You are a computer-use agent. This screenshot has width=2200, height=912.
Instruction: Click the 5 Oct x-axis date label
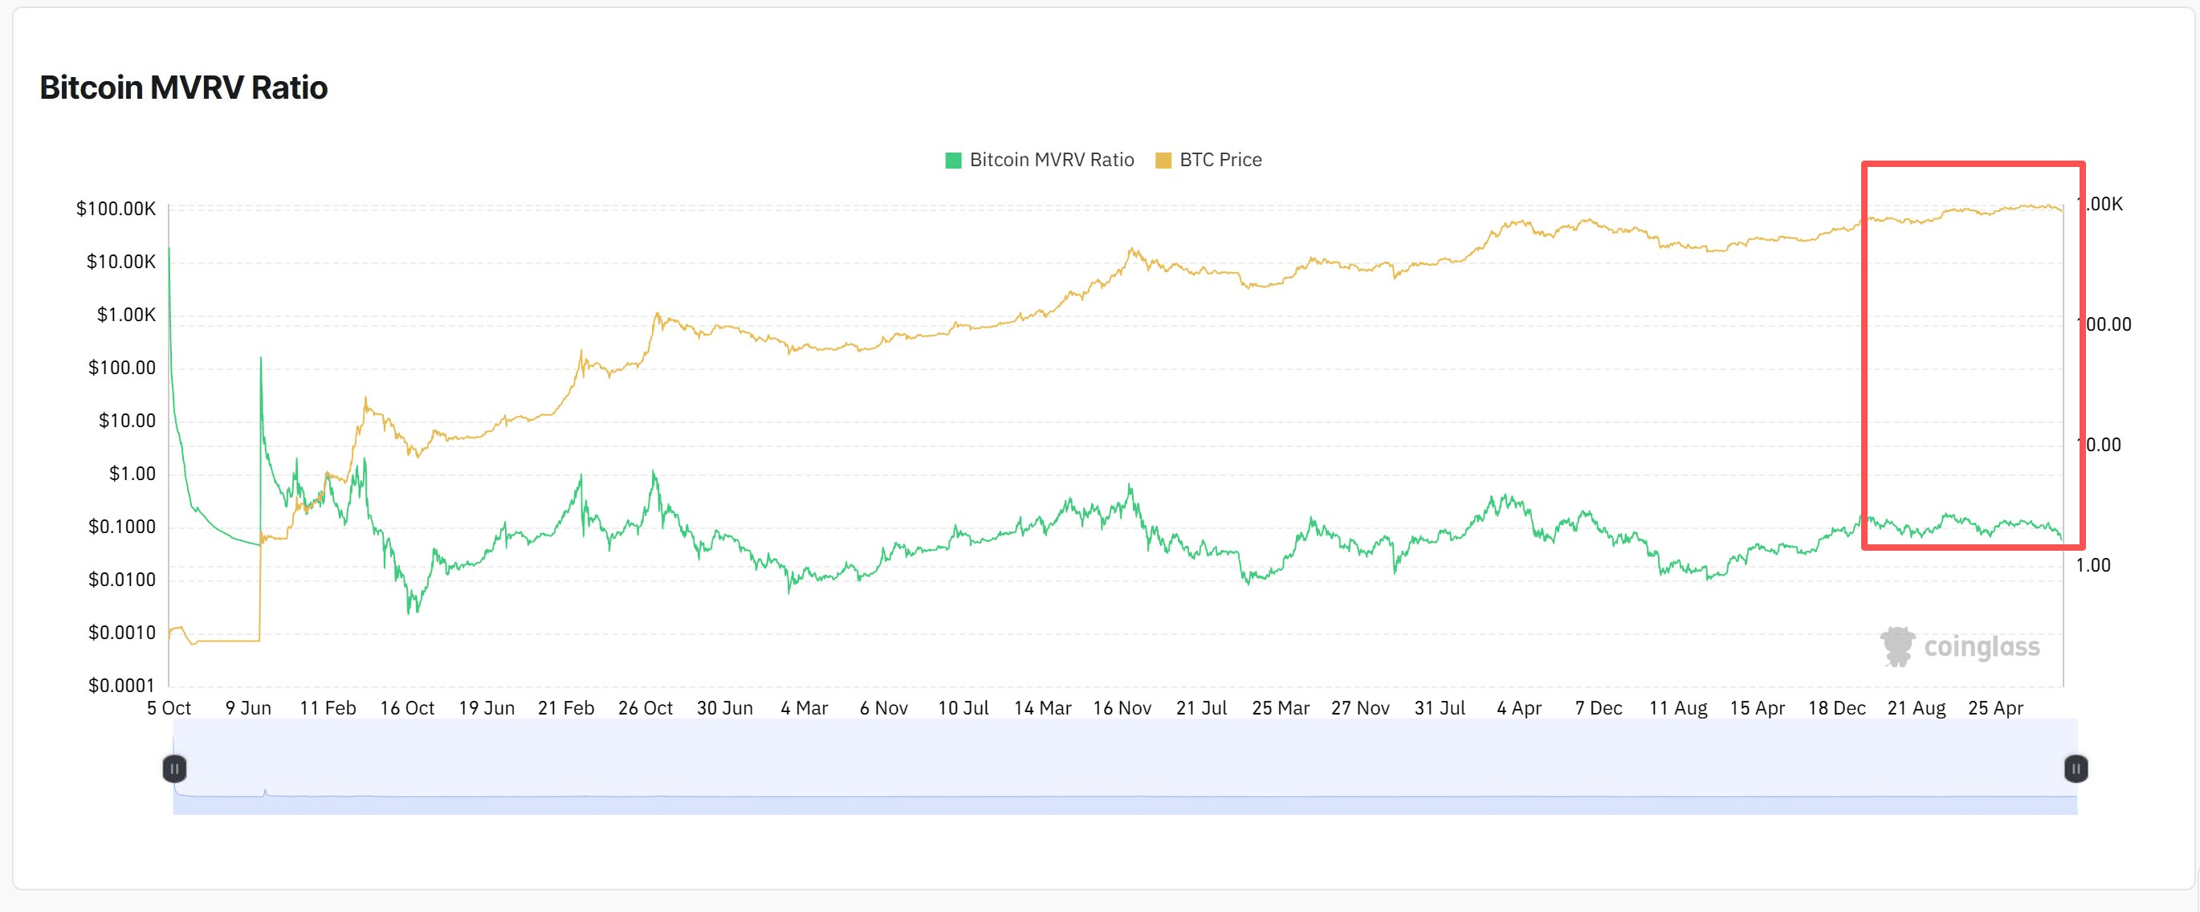pos(169,708)
